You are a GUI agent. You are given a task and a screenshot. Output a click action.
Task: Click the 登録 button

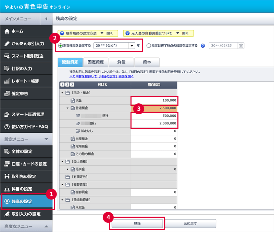coord(137,223)
